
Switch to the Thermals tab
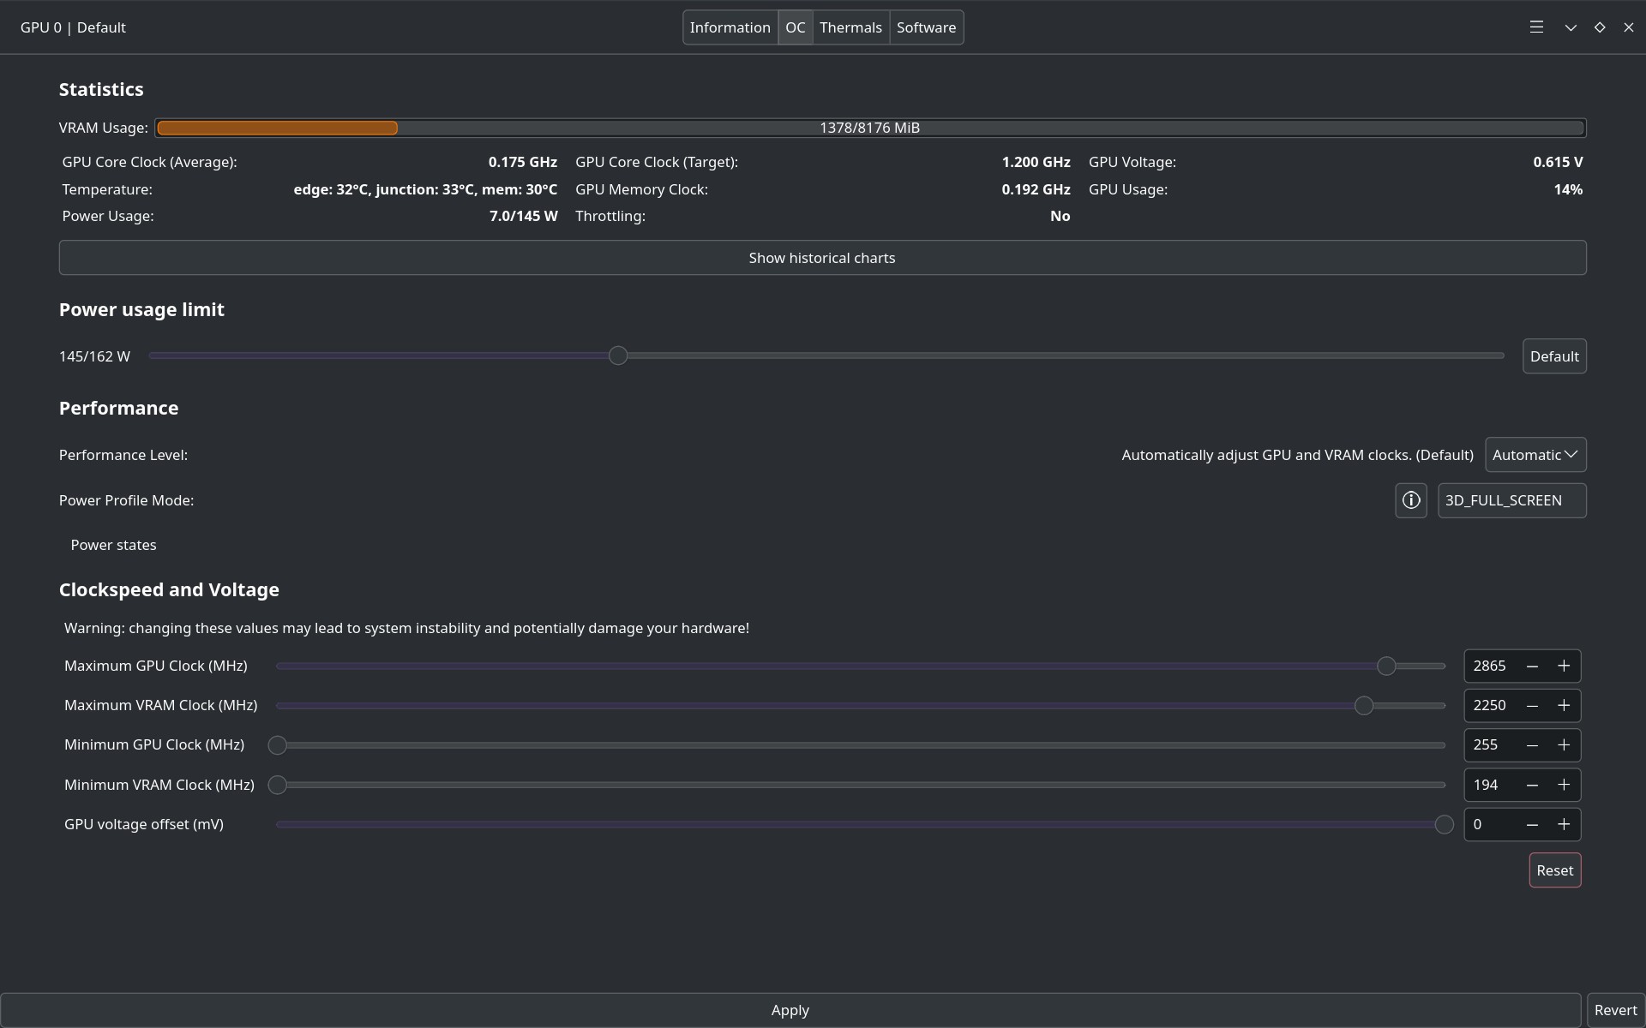pyautogui.click(x=850, y=27)
